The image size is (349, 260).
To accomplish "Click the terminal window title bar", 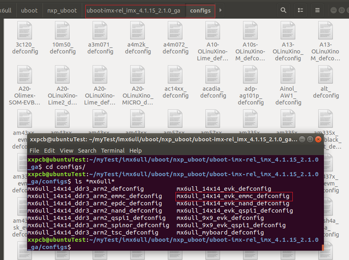I will click(164, 139).
